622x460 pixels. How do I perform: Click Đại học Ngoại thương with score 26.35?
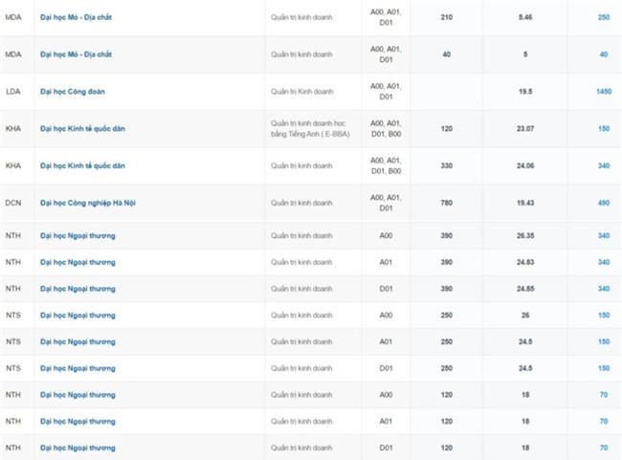click(78, 235)
